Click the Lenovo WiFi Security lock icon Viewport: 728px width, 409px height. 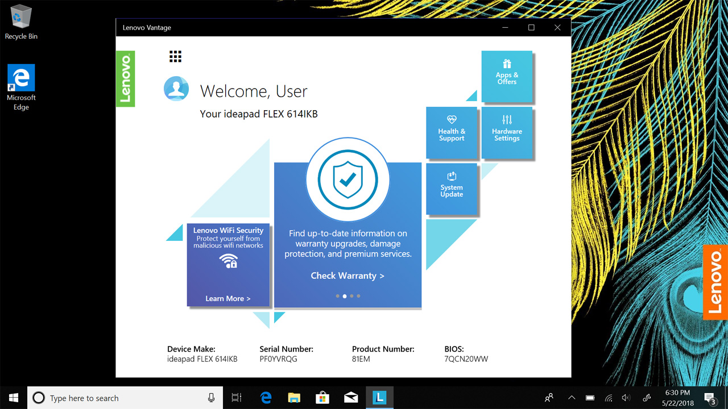(x=229, y=261)
